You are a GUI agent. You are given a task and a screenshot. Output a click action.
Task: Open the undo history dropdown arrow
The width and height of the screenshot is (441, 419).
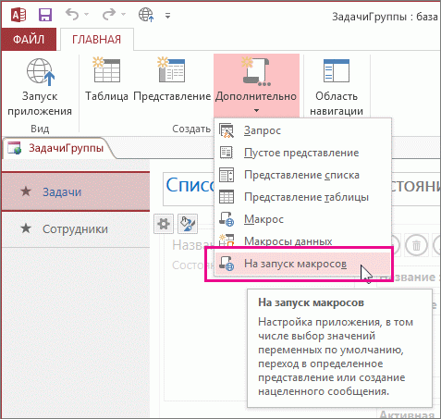click(x=86, y=14)
